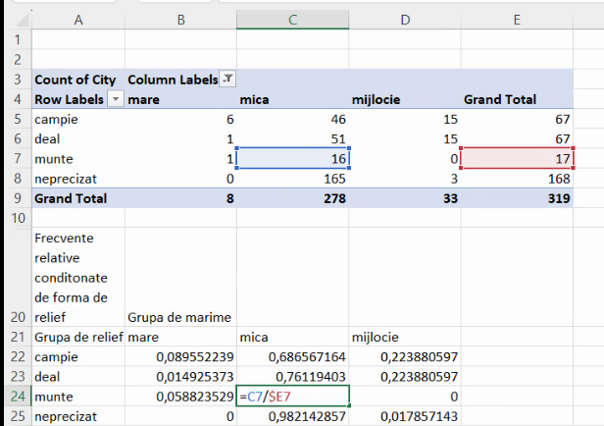
Task: Select column E header
Action: 517,20
